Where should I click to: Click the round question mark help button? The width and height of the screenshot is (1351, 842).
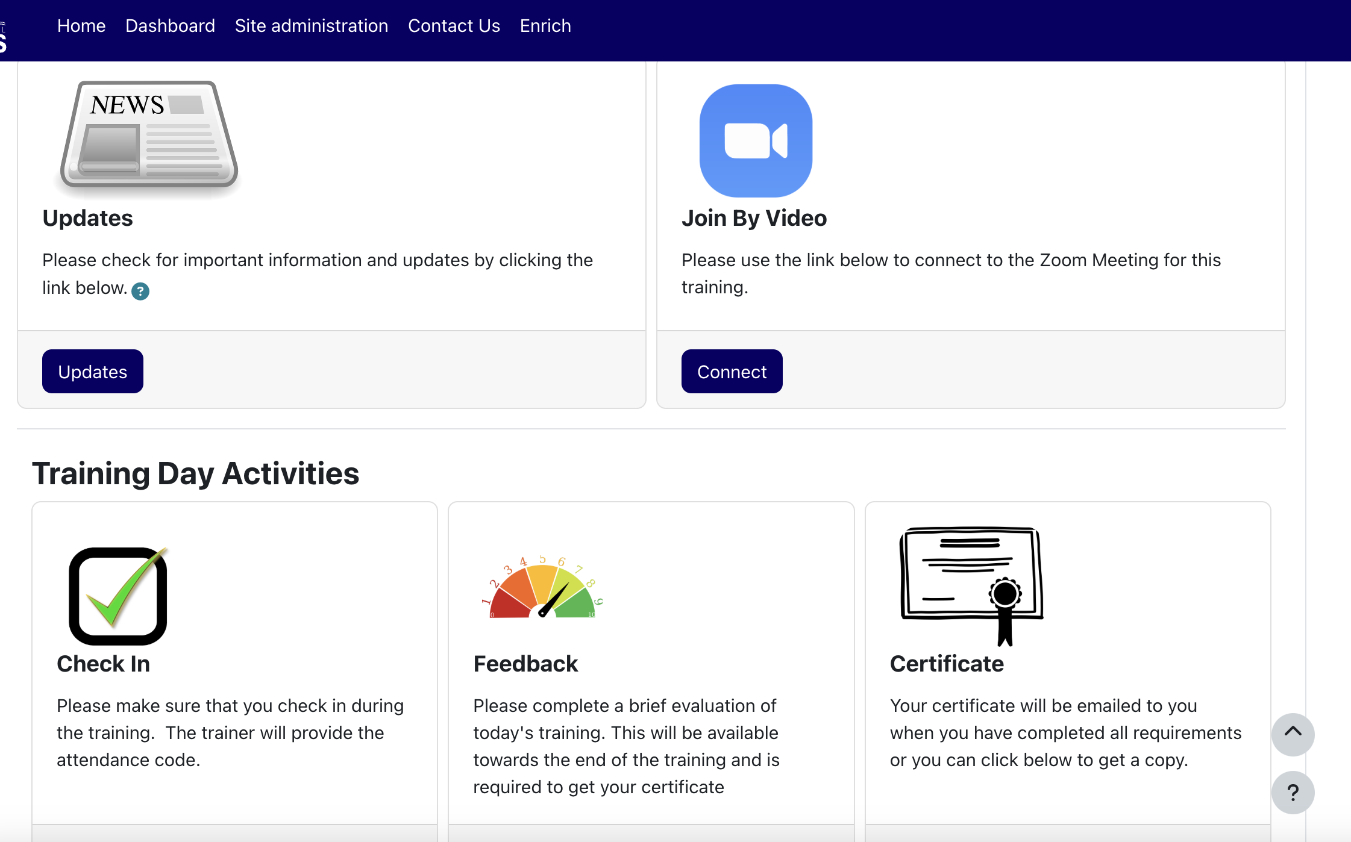[1293, 792]
